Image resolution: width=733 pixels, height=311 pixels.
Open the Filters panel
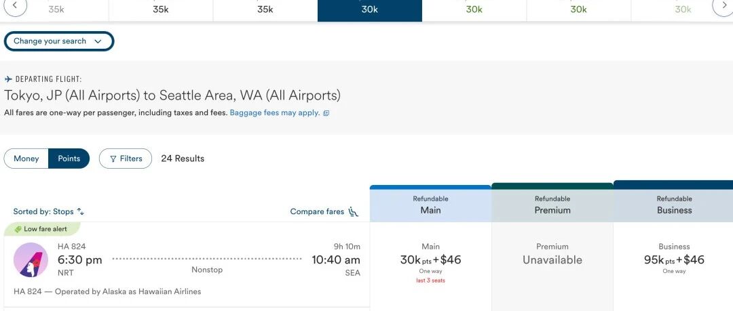tap(126, 159)
